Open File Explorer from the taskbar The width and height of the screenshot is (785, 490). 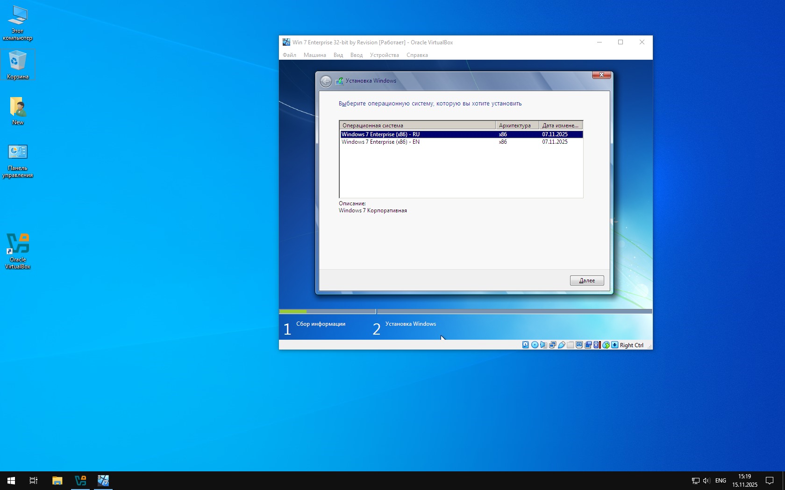pos(57,481)
